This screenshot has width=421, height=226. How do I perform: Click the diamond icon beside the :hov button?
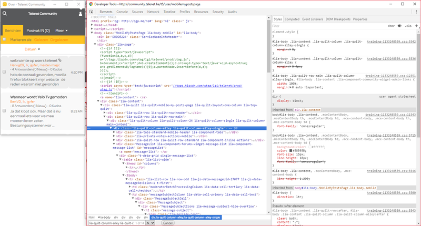[x=399, y=26]
